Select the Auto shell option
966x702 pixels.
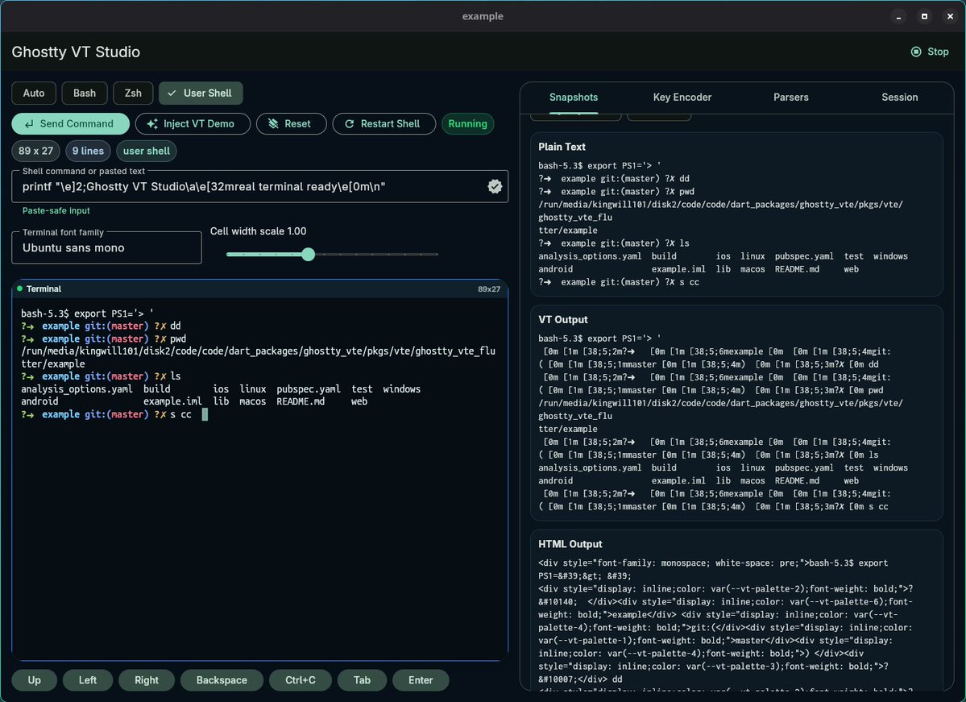34,93
